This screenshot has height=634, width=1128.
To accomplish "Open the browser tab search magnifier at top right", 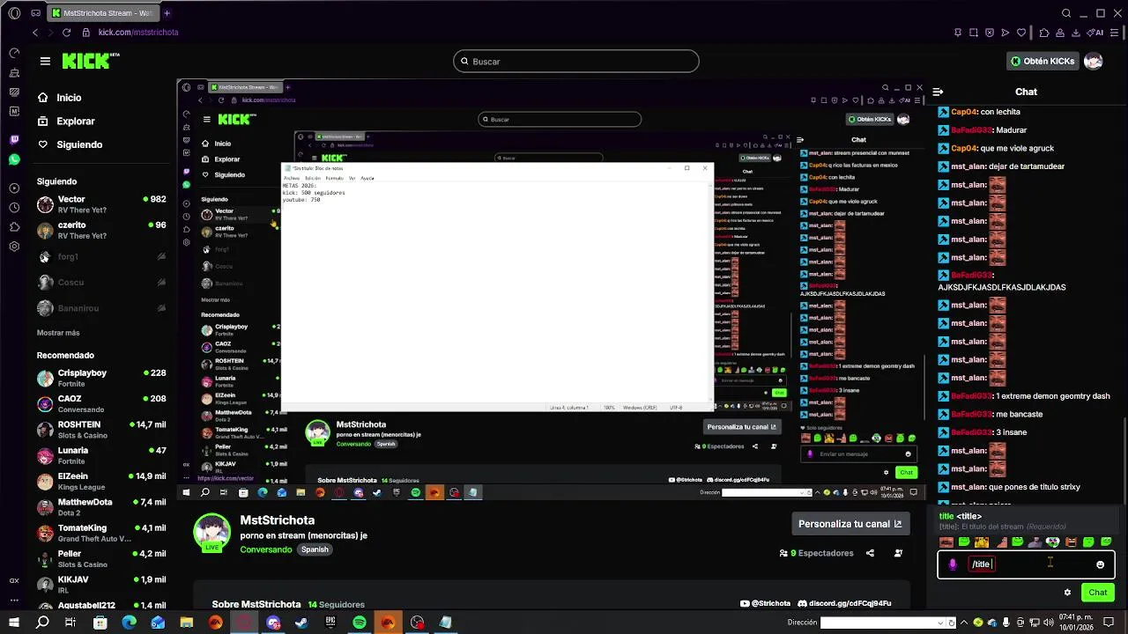I will click(x=1066, y=13).
